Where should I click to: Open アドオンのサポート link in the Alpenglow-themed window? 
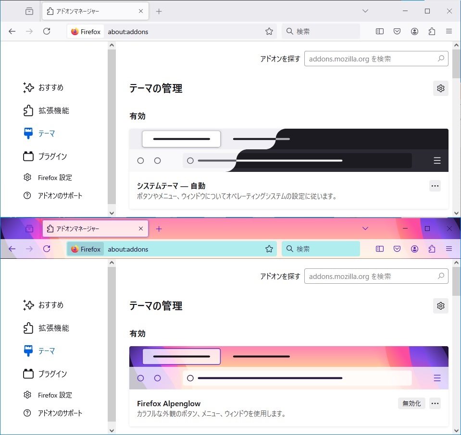[60, 413]
